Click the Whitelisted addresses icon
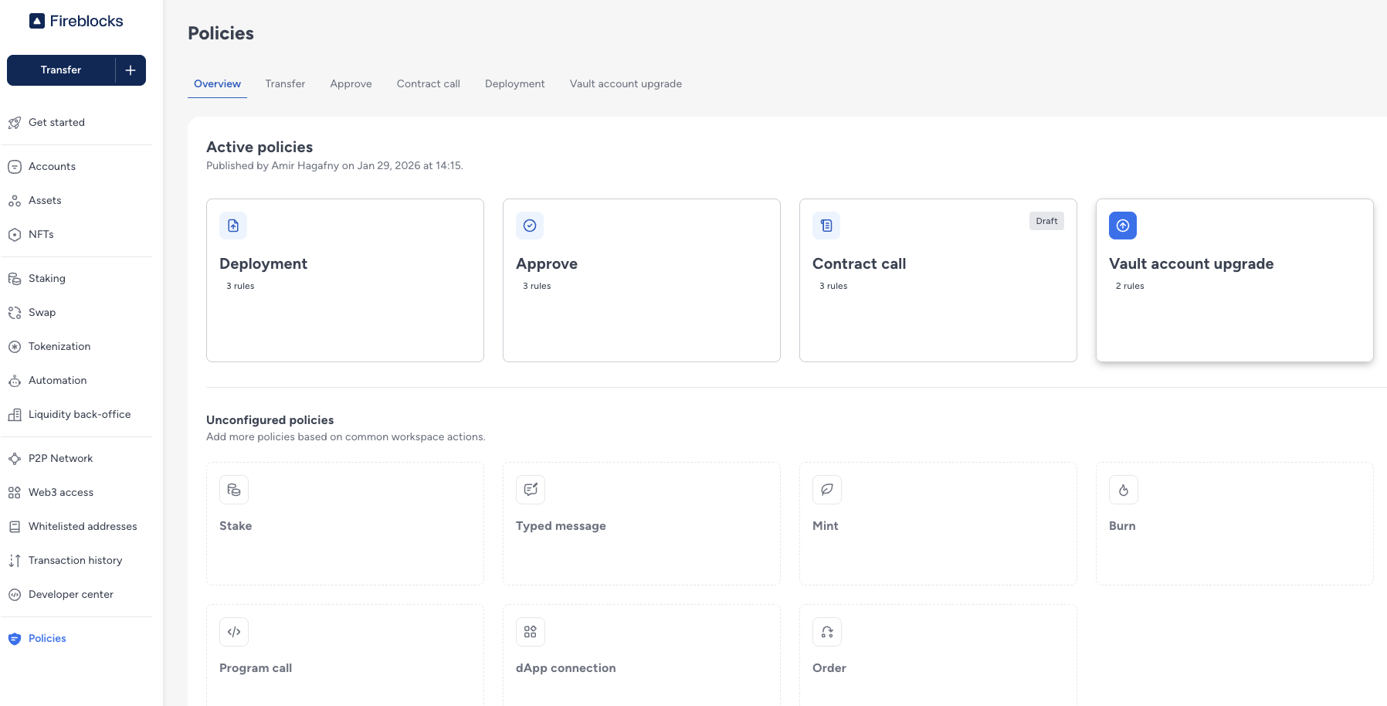1387x706 pixels. (x=15, y=527)
